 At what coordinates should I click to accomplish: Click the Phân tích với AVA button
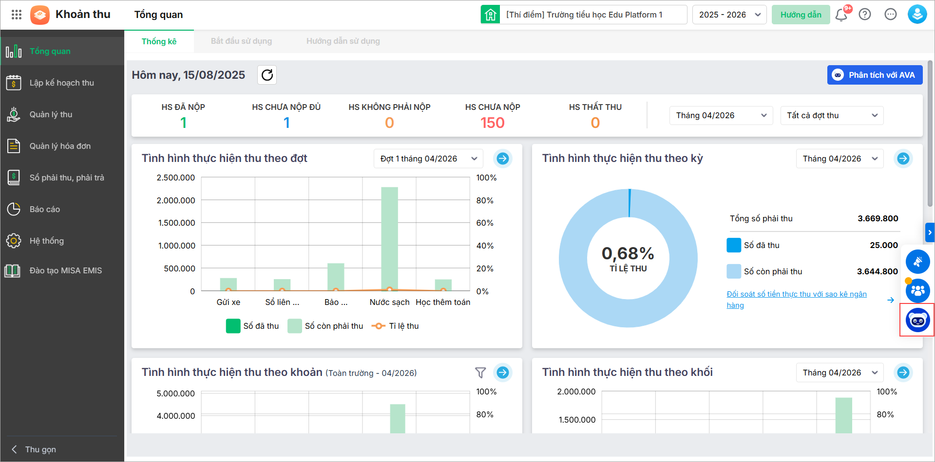click(x=875, y=75)
